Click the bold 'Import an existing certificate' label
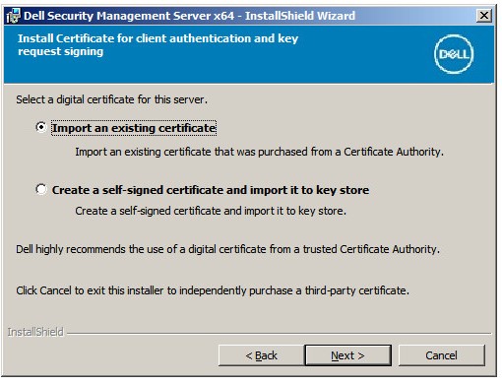 134,128
